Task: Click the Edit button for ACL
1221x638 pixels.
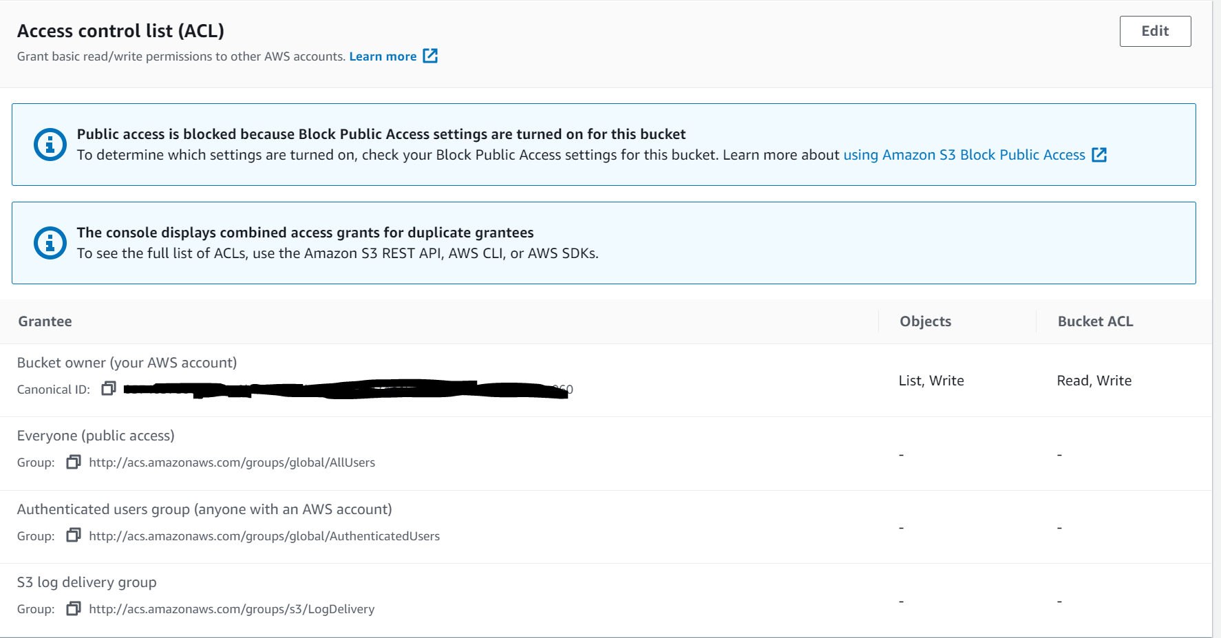Action: [1155, 31]
